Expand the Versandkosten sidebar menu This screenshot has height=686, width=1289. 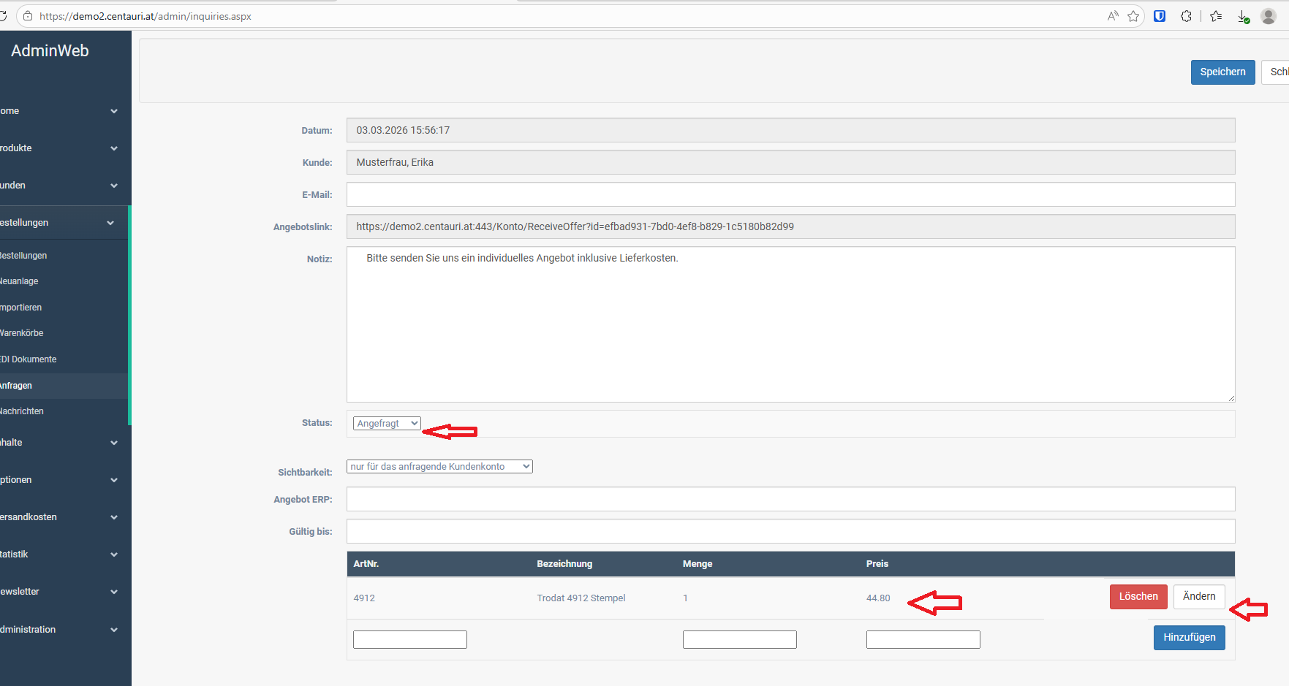click(64, 517)
